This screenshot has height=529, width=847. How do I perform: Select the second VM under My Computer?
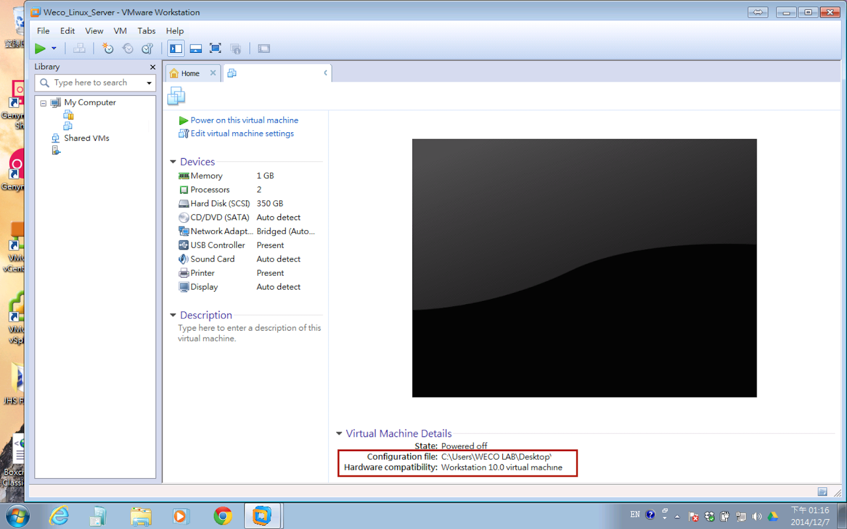[x=68, y=126]
